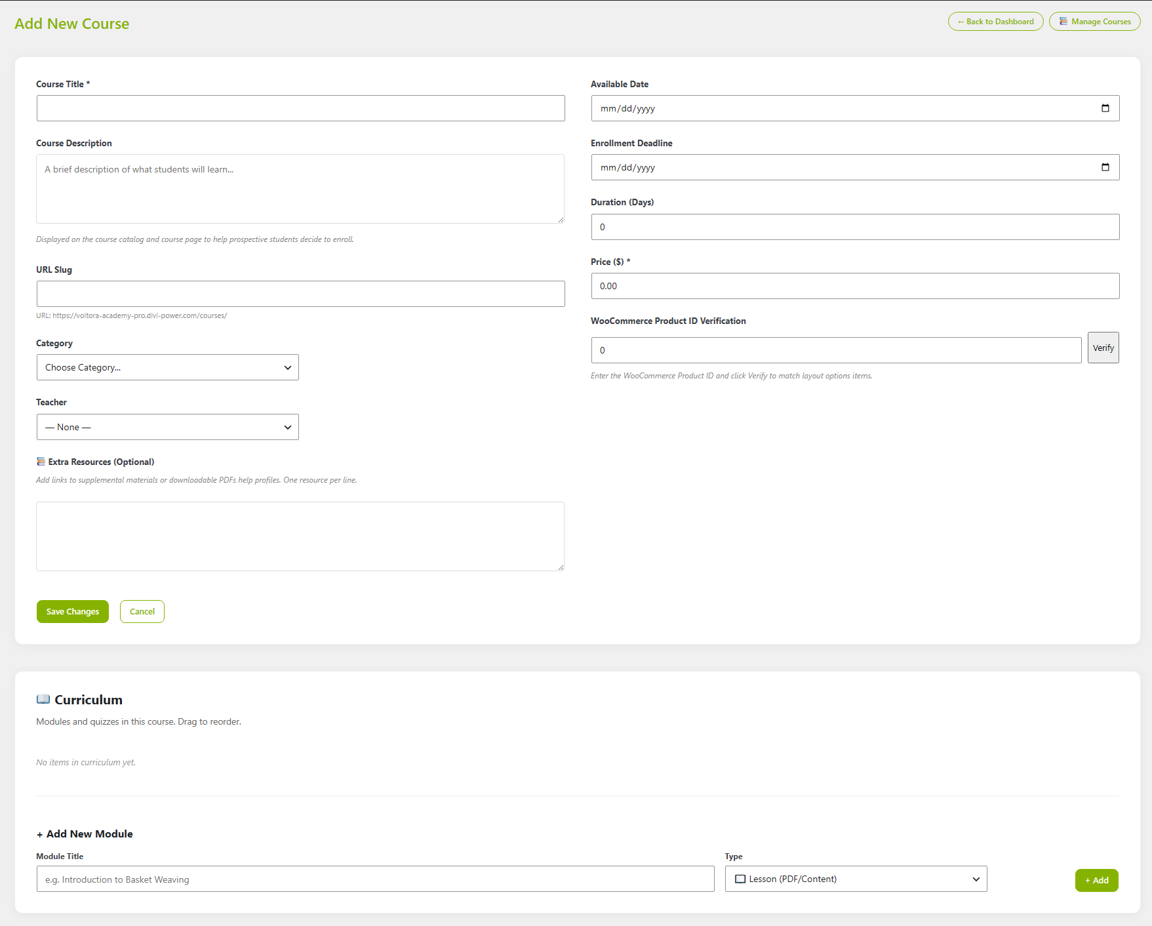Add the new module with + Add
Screen dimensions: 1152x926
click(x=1096, y=880)
